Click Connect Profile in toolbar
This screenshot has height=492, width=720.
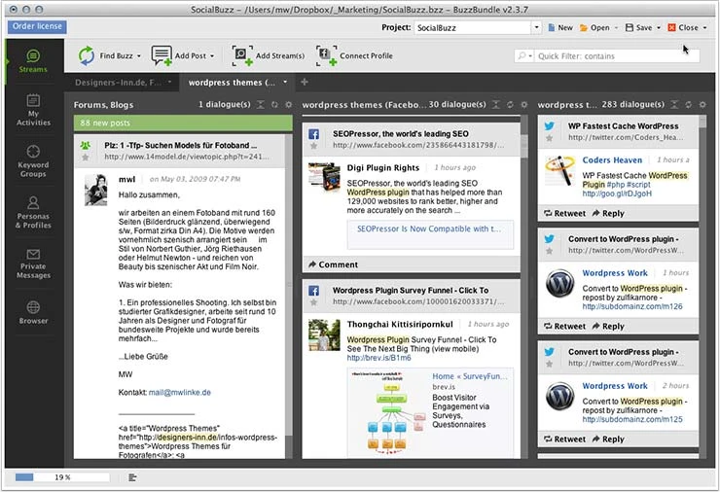click(354, 56)
